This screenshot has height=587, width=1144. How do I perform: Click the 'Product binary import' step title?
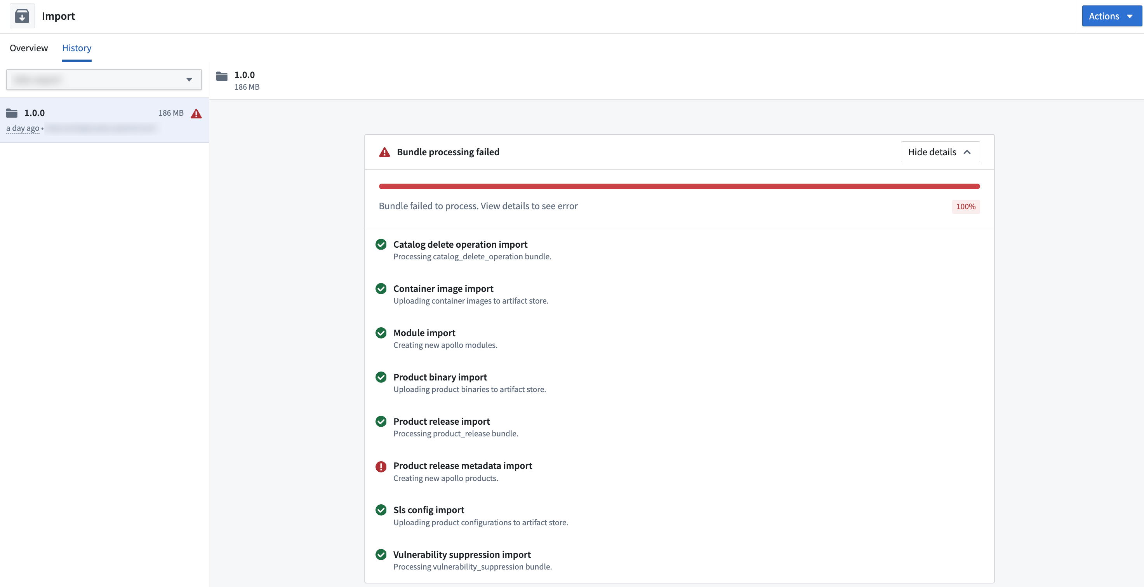coord(440,377)
